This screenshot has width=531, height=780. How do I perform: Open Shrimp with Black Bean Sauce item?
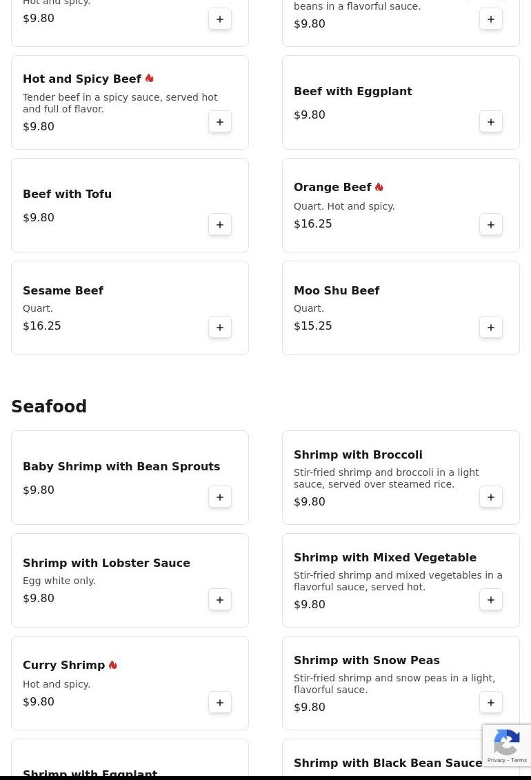pos(388,763)
